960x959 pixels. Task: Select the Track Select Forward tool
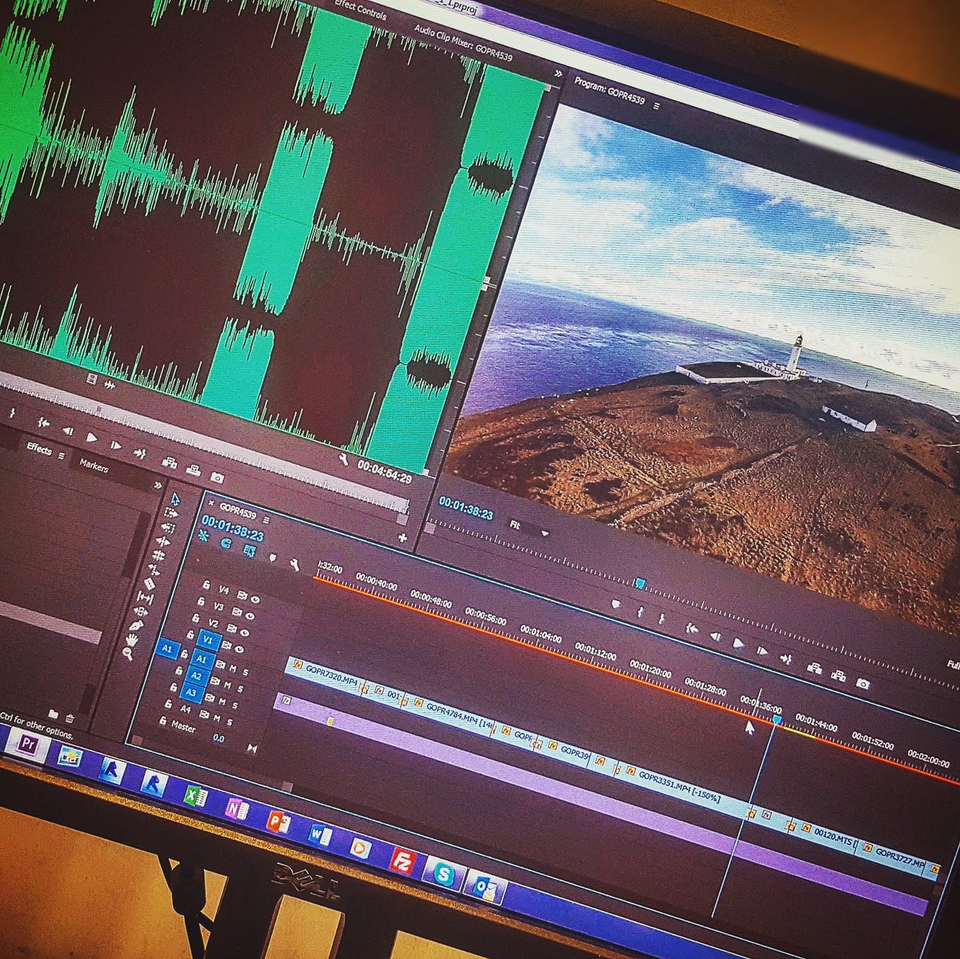tap(171, 513)
